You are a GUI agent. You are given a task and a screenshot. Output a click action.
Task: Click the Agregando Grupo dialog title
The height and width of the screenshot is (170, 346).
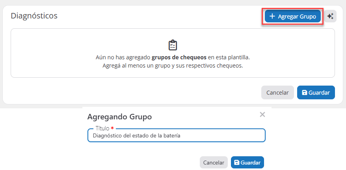[x=119, y=117]
